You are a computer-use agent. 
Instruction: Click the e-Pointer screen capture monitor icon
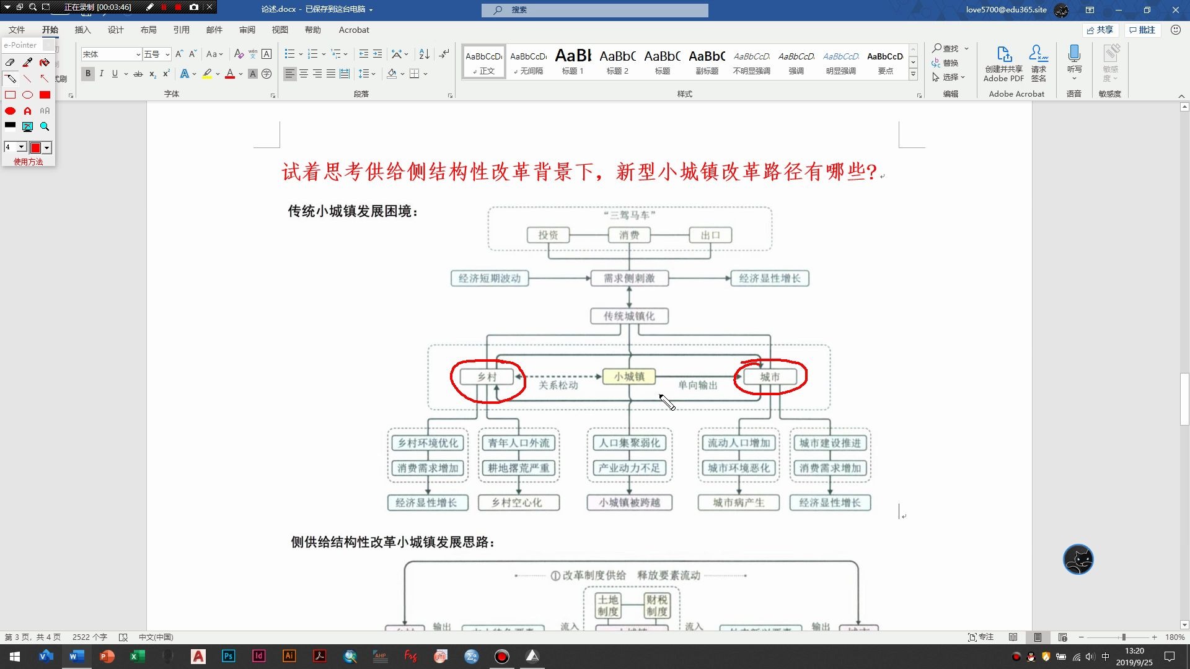tap(27, 126)
